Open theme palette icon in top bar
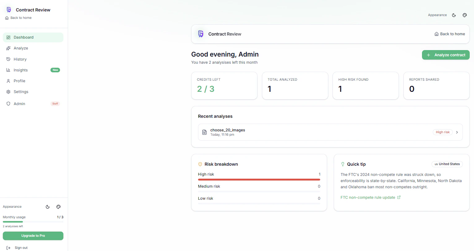This screenshot has height=251, width=474. [465, 15]
